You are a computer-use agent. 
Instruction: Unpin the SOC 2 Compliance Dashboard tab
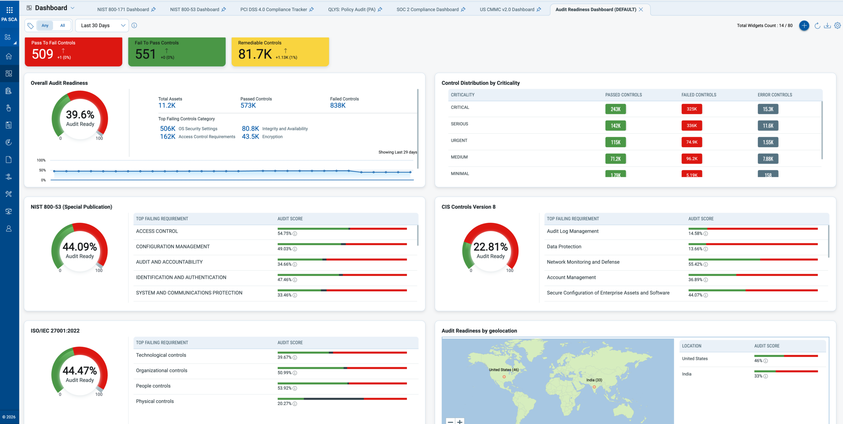pyautogui.click(x=463, y=10)
